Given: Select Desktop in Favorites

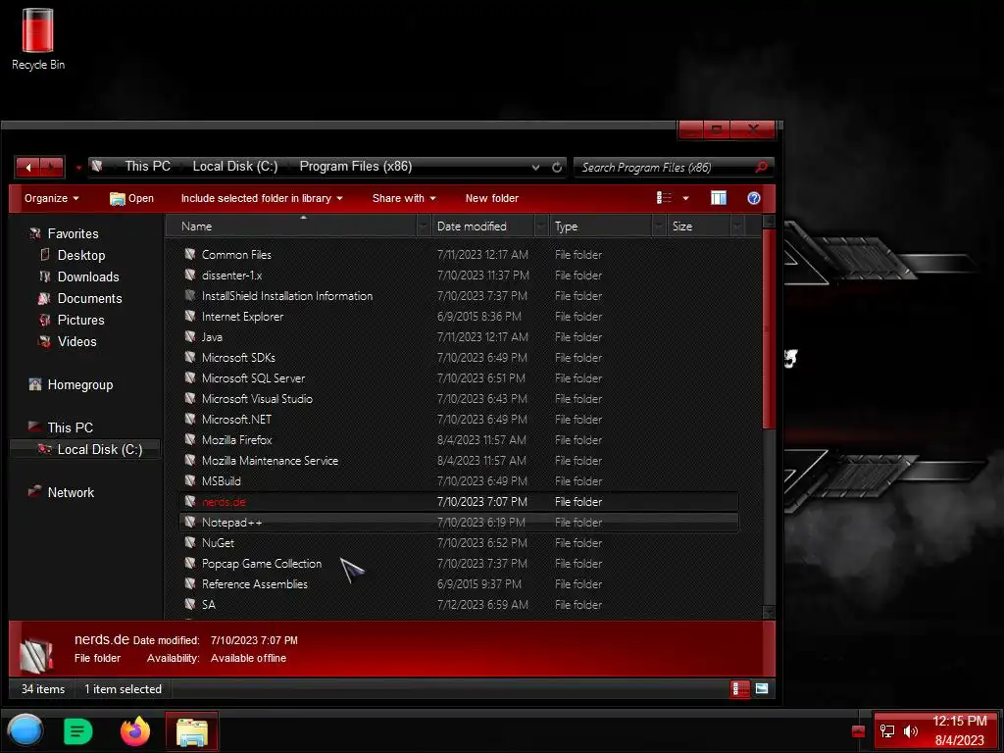Looking at the screenshot, I should pyautogui.click(x=81, y=256).
